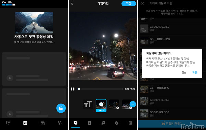206x130 pixels.
Task: Add a clip with blue plus button
Action: click(133, 104)
